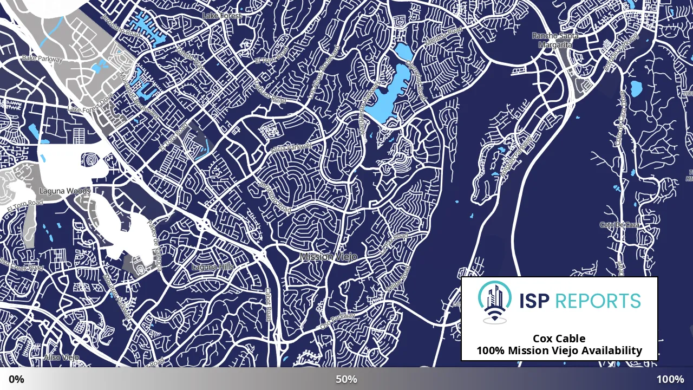The height and width of the screenshot is (390, 693).
Task: Click the 'Alicia Parkway' road label
Action: click(292, 148)
